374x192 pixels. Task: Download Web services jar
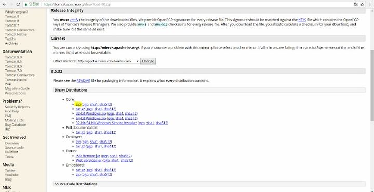[x=89, y=160]
